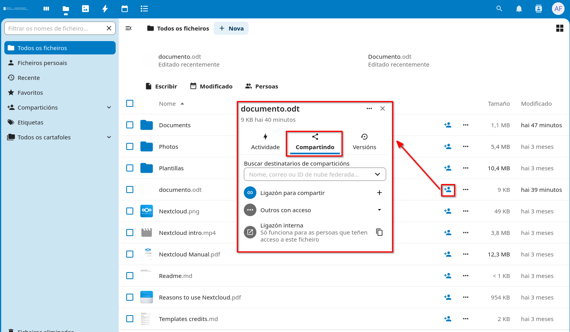Image resolution: width=570 pixels, height=332 pixels.
Task: Click the Nova button
Action: click(231, 28)
